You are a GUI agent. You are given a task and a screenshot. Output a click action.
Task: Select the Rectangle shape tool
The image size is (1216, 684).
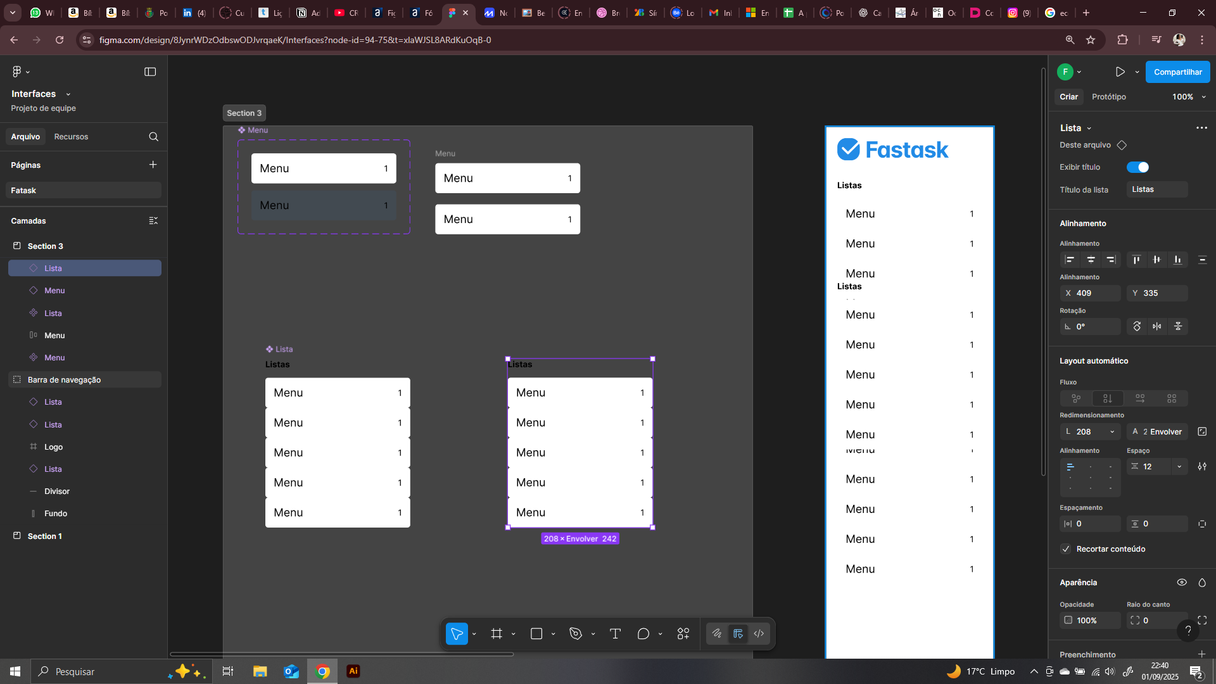(536, 633)
